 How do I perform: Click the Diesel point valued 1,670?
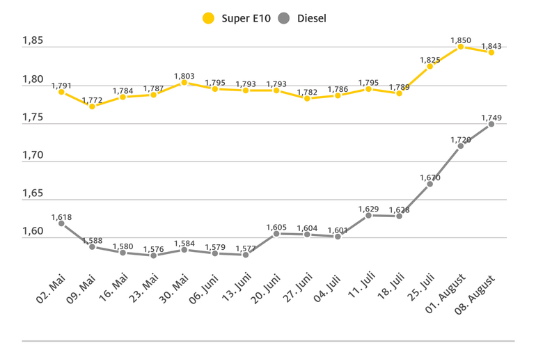click(x=430, y=184)
